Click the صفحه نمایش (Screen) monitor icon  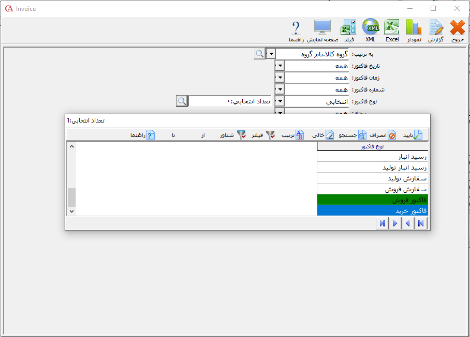click(x=322, y=28)
